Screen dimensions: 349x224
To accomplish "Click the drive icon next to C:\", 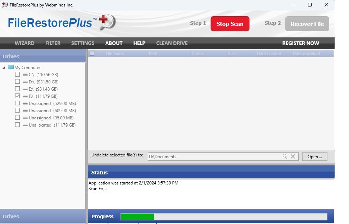I will pyautogui.click(x=24, y=74).
